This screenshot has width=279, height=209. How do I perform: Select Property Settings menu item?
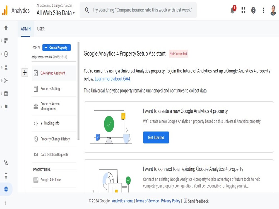pos(54,89)
